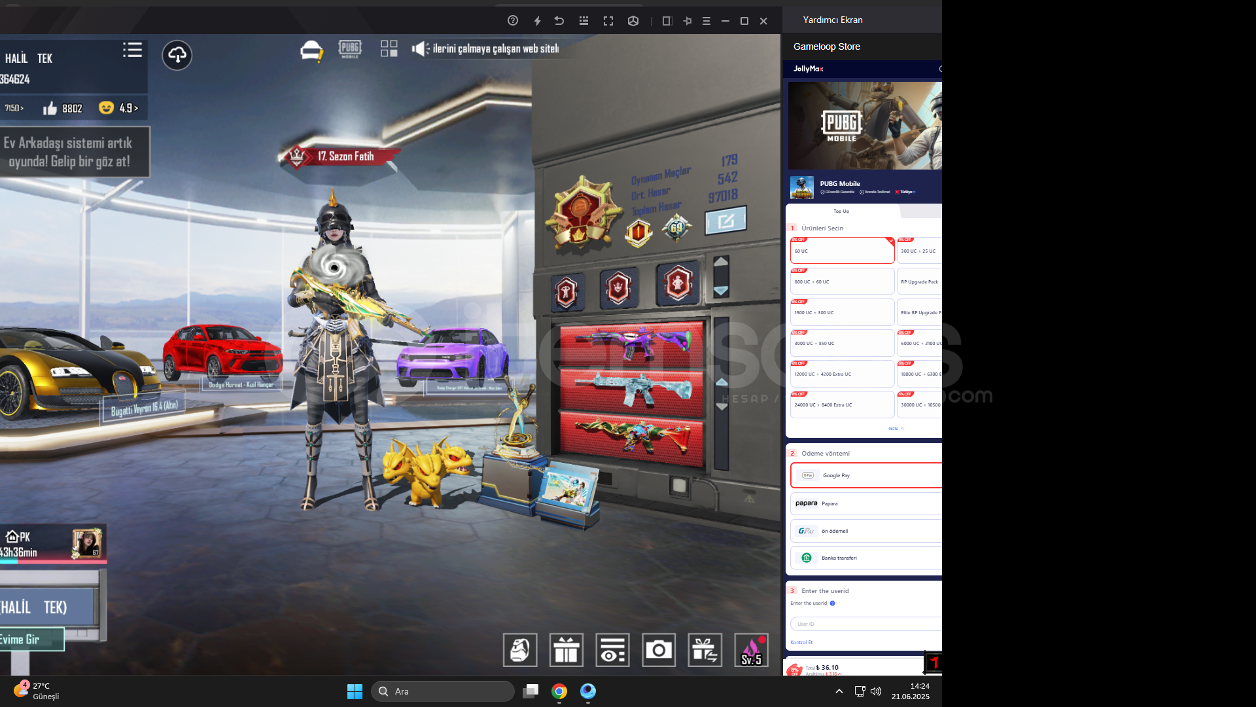Click the Kontrol Et link

coord(801,642)
